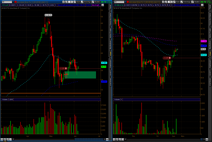Click the fourth square icon at bottom of right chart
The height and width of the screenshot is (142, 212).
(123, 139)
